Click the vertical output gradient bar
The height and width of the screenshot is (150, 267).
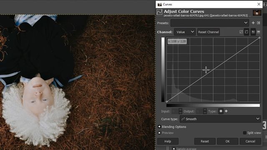tap(163, 70)
